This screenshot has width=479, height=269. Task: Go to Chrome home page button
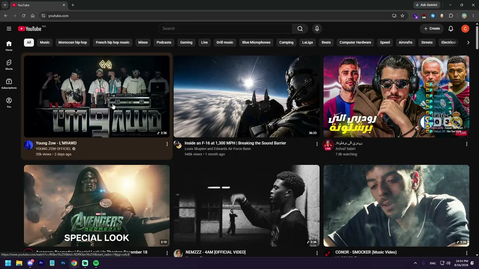pyautogui.click(x=33, y=16)
